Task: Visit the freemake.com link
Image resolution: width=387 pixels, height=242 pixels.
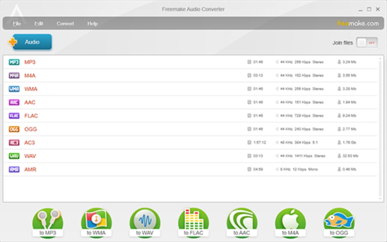Action: [358, 24]
